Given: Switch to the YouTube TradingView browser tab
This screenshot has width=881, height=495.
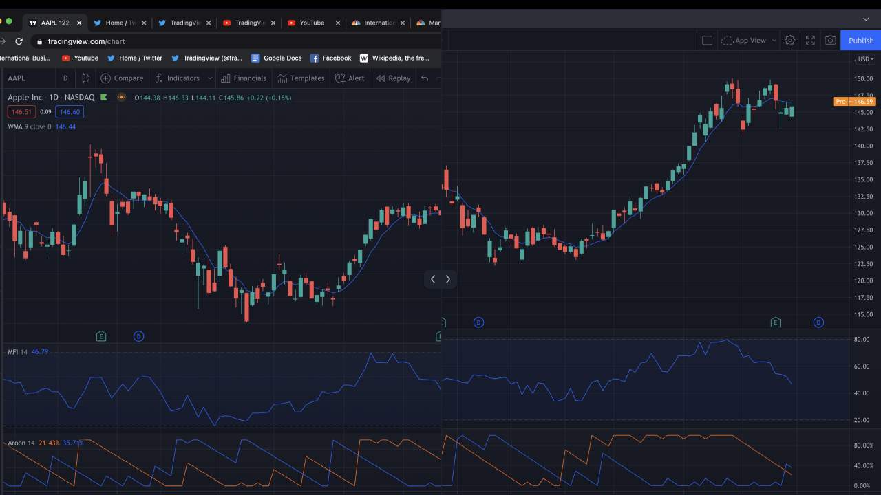Looking at the screenshot, I should 249,23.
